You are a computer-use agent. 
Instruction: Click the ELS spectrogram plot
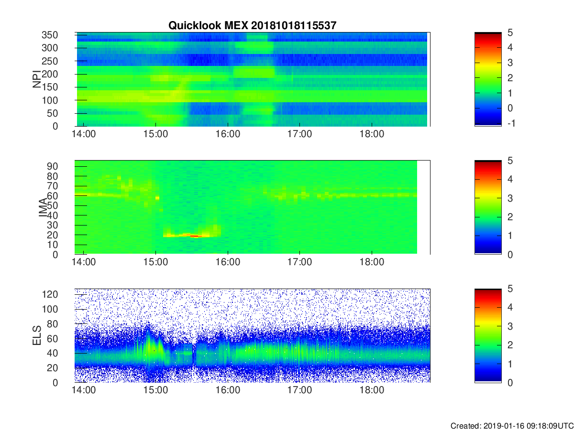coord(252,335)
